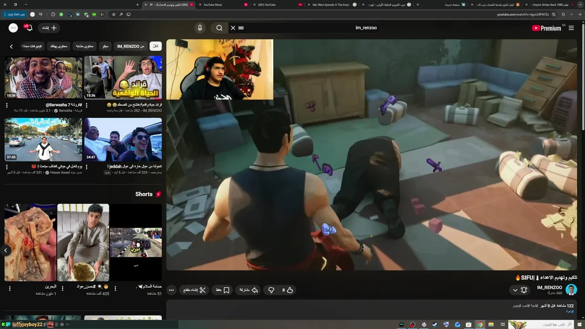The height and width of the screenshot is (329, 585).
Task: Open subscription notification bell dropdown
Action: 520,290
